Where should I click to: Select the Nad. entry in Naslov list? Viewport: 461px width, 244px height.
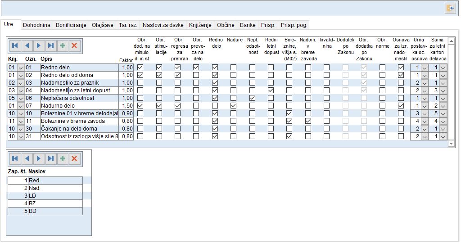coord(55,188)
